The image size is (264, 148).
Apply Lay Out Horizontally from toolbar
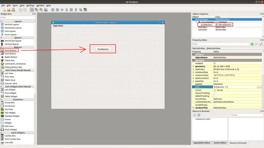click(53, 10)
